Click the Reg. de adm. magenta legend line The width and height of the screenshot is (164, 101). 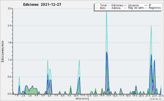click(125, 8)
